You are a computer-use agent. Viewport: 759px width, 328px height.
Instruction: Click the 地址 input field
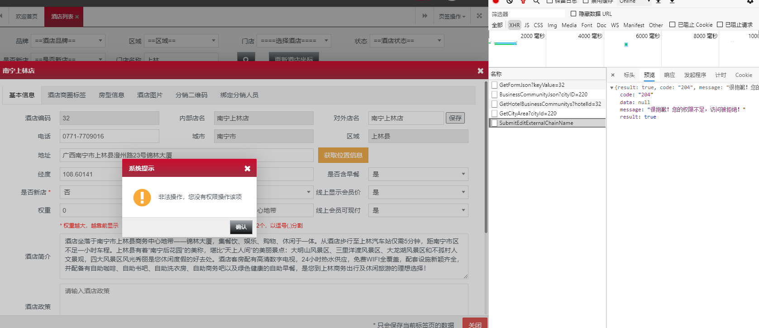click(186, 155)
